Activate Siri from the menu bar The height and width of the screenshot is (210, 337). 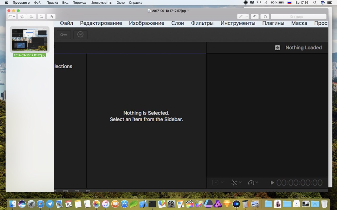[x=323, y=3]
